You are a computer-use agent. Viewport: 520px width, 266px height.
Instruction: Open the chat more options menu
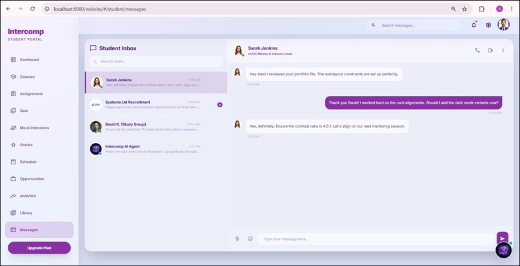[503, 50]
